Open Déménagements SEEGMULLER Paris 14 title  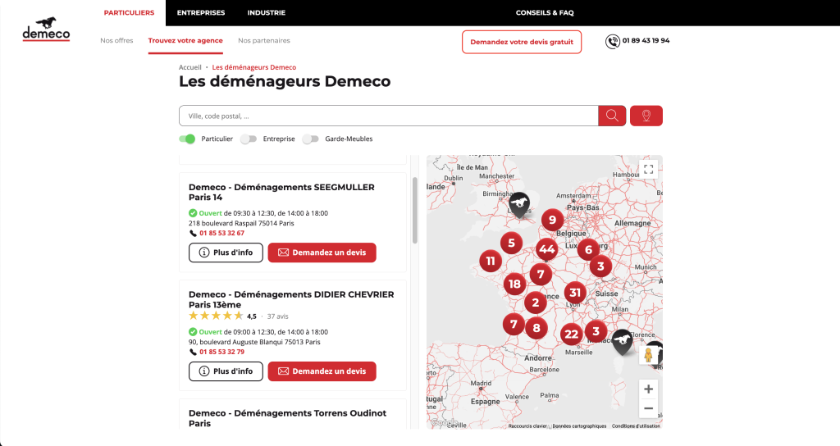point(281,192)
